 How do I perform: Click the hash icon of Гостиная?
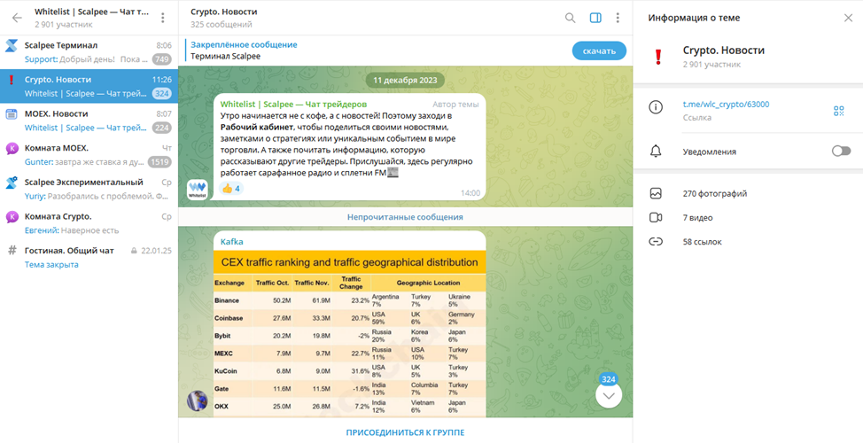click(12, 251)
